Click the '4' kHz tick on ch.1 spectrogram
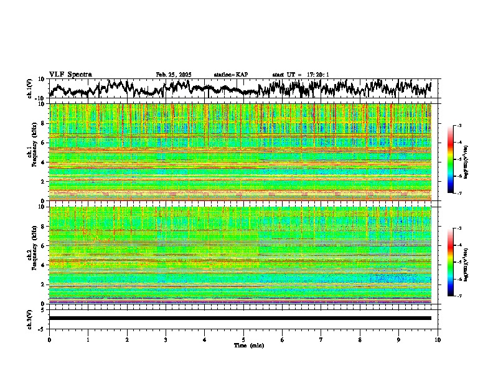493x381 pixels. [x=44, y=162]
